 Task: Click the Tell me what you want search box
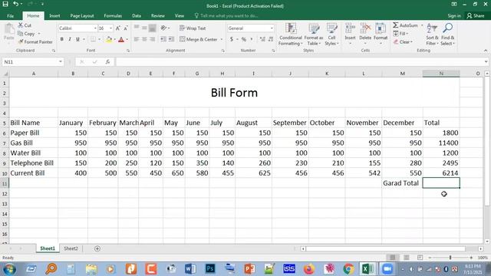point(226,15)
